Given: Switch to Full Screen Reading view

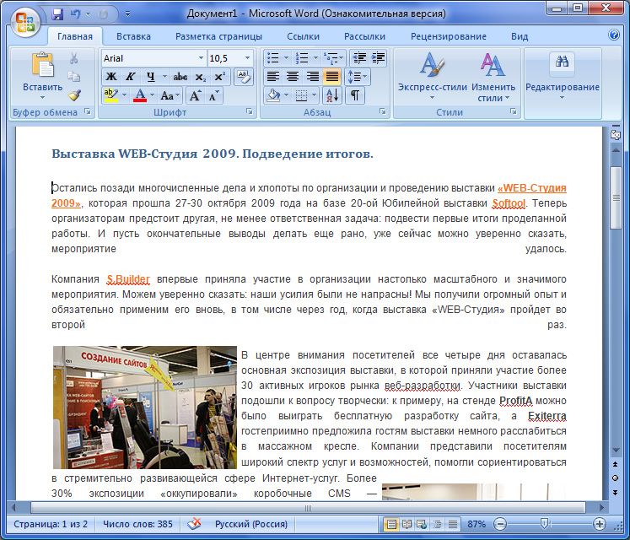Looking at the screenshot, I should tap(407, 524).
